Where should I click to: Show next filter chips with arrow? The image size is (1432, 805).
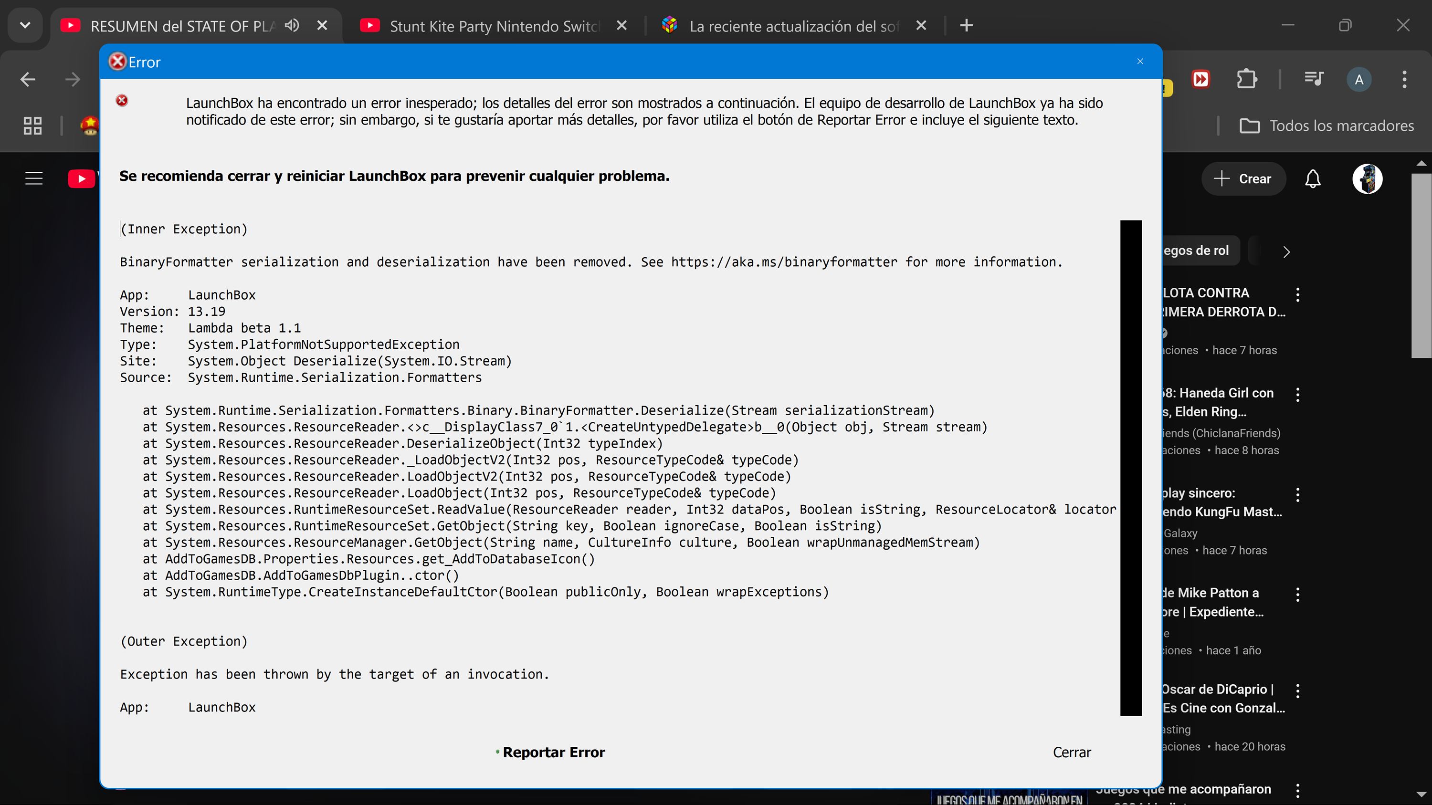click(x=1286, y=251)
